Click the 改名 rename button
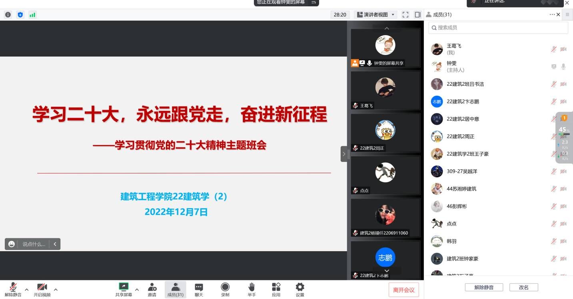Screen dimensions: 573x299 (523, 287)
